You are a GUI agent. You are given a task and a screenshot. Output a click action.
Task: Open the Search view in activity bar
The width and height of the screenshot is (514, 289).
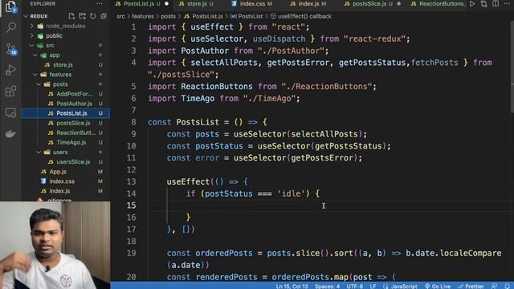pos(10,27)
